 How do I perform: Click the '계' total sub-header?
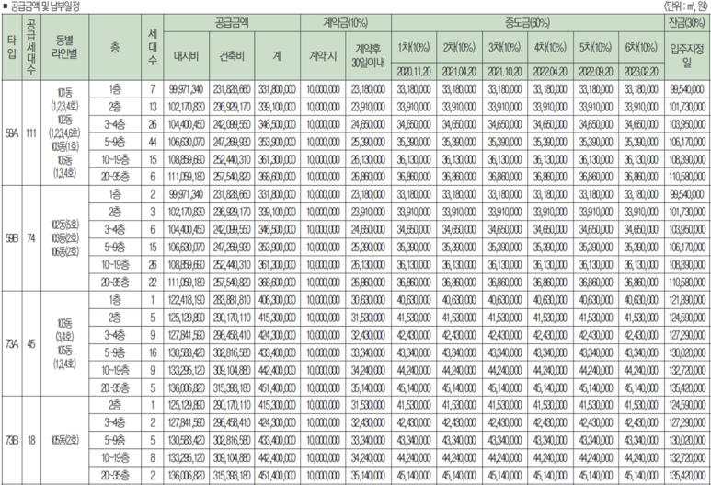coord(277,56)
